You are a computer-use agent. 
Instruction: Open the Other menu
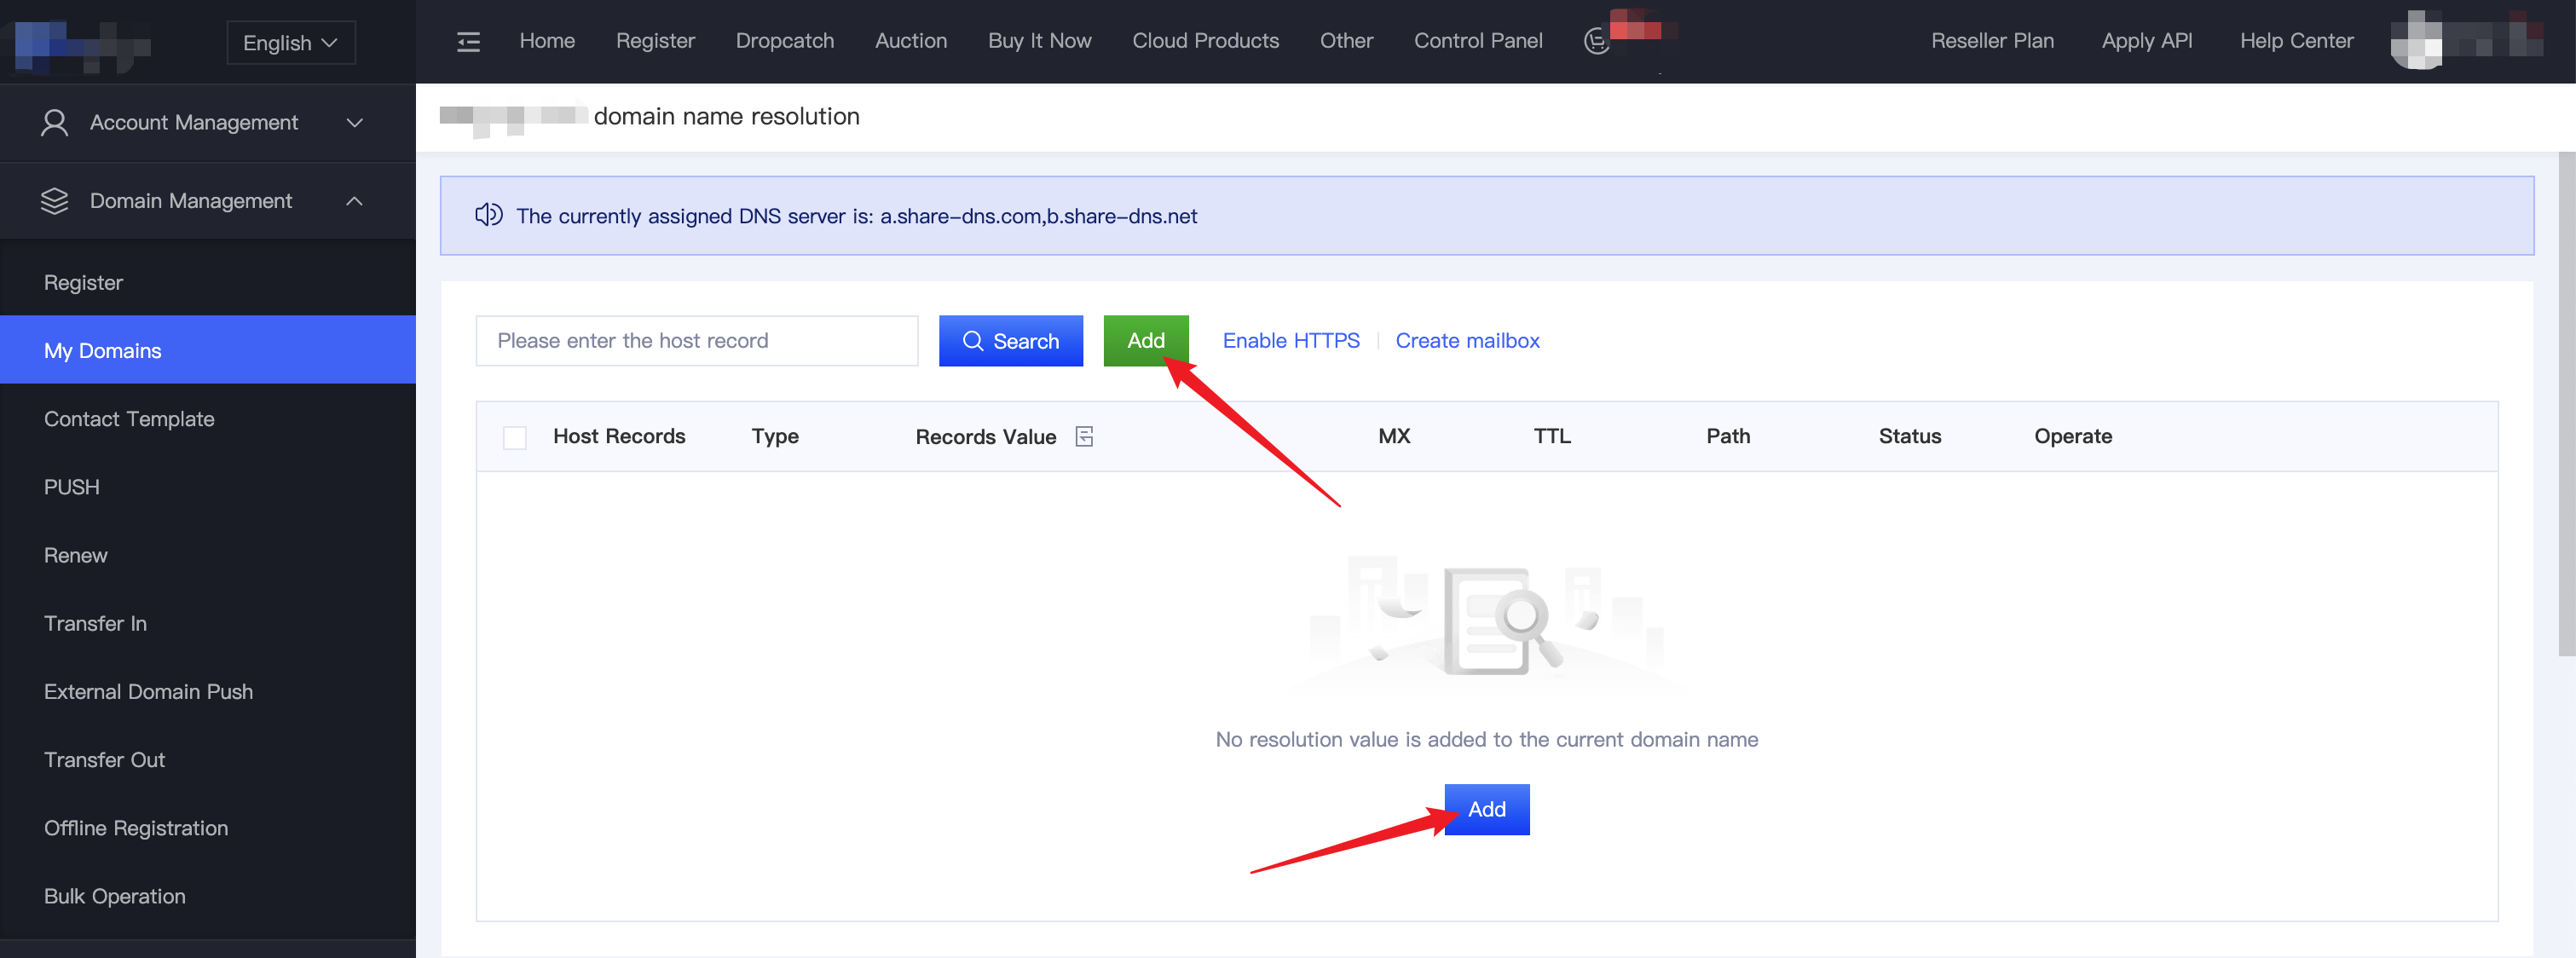pyautogui.click(x=1346, y=41)
